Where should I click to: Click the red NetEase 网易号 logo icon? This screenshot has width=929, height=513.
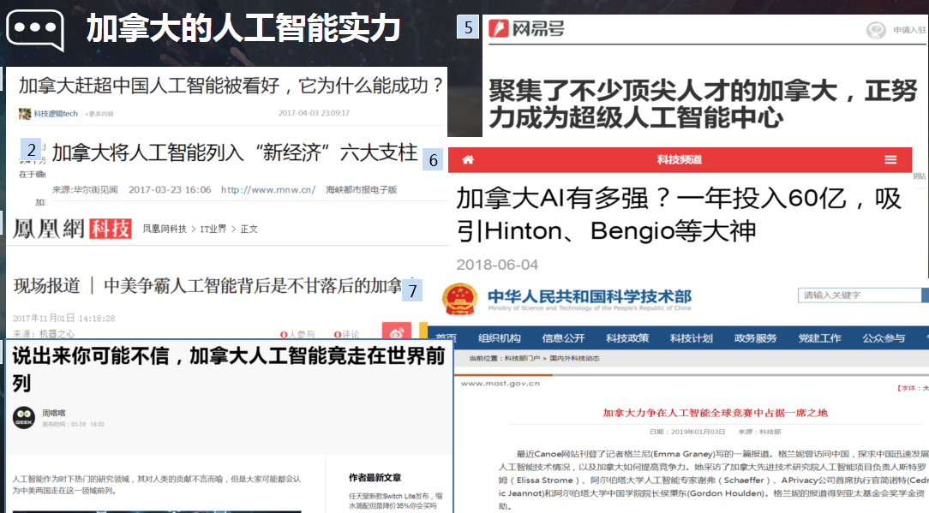(498, 29)
